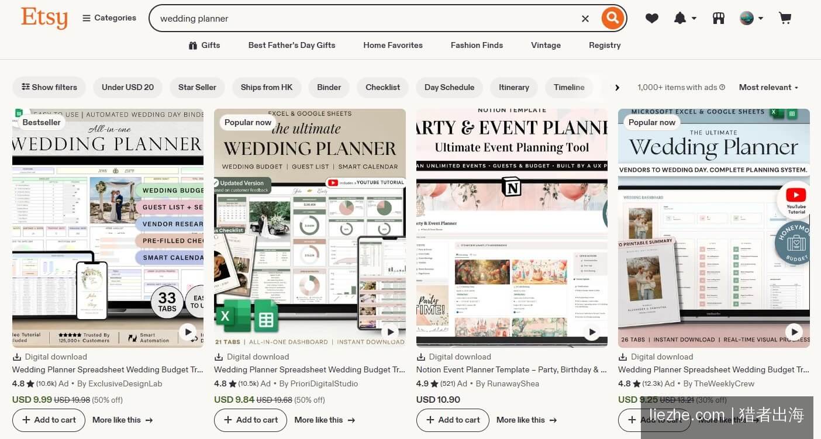821x439 pixels.
Task: Select the Day Schedule chip
Action: point(449,87)
